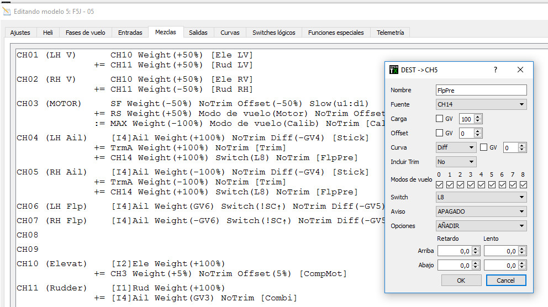Open the Opciones dropdown showing AÑADIR
Viewport: 548px width, 307px height.
(481, 226)
